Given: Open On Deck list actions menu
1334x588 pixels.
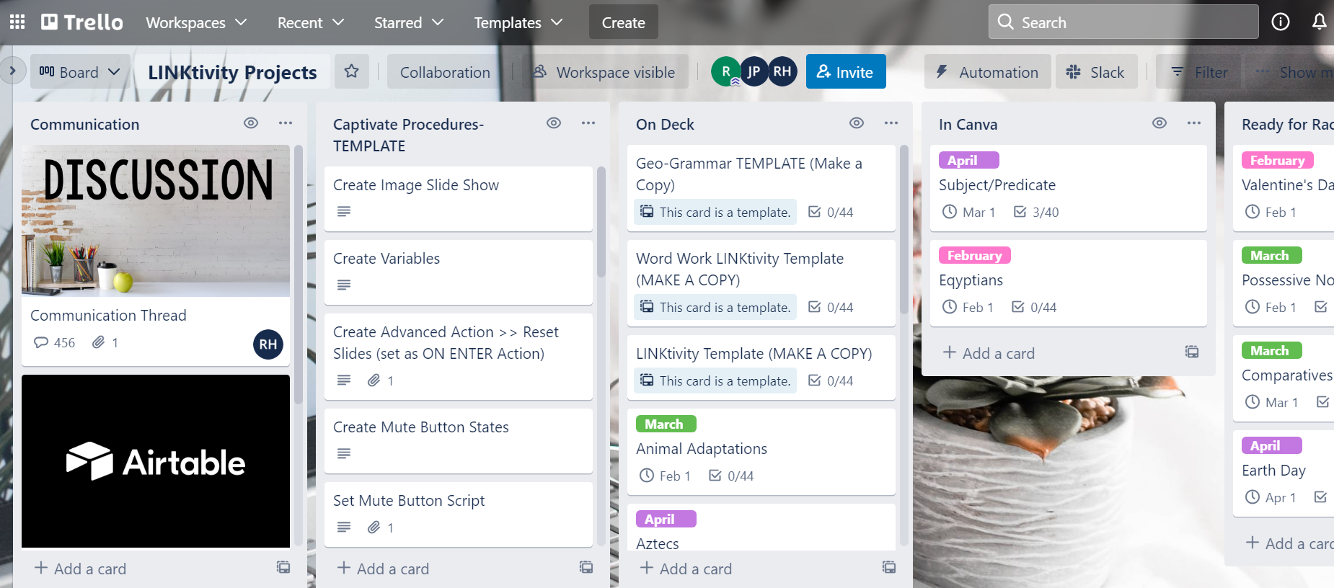Looking at the screenshot, I should 891,123.
